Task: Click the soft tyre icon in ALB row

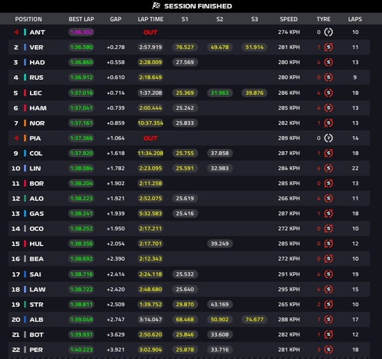Action: 328,319
